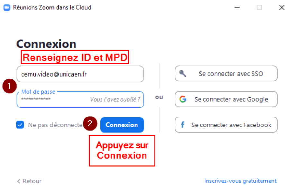Screen dimensions: 292x196
Task: Click the Zoom camera icon in title bar
Action: click(x=7, y=7)
